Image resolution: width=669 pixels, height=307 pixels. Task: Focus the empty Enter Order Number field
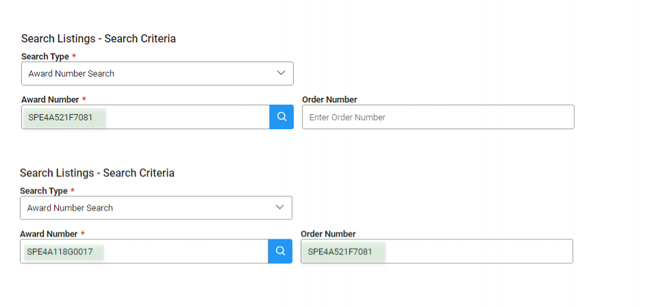point(438,117)
